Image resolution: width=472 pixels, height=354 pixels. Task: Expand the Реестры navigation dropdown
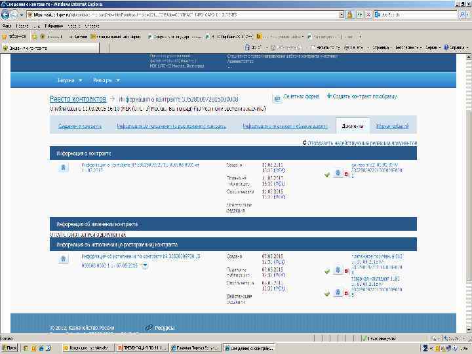[x=106, y=81]
